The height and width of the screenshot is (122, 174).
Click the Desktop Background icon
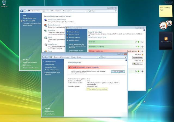45,25
